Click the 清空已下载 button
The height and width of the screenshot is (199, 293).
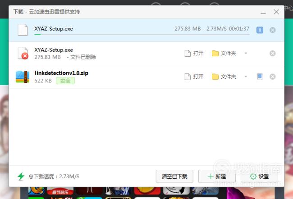coord(174,176)
